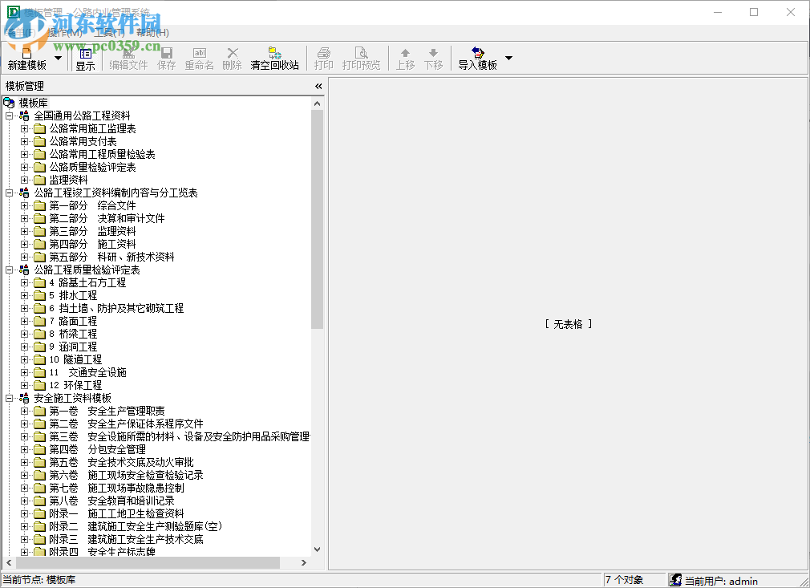Screen dimensions: 810x588
Task: Expand the 公路常用施工监理表 folder node
Action: (x=25, y=128)
